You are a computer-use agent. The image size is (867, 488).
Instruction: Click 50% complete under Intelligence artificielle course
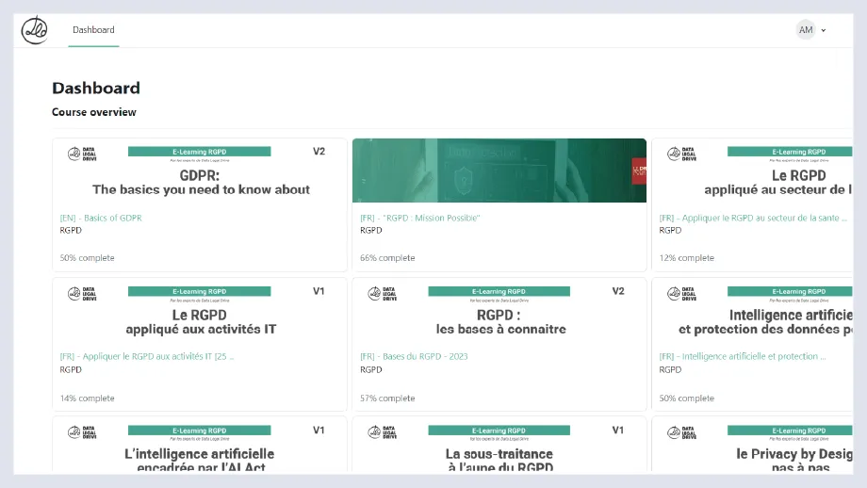coord(686,399)
